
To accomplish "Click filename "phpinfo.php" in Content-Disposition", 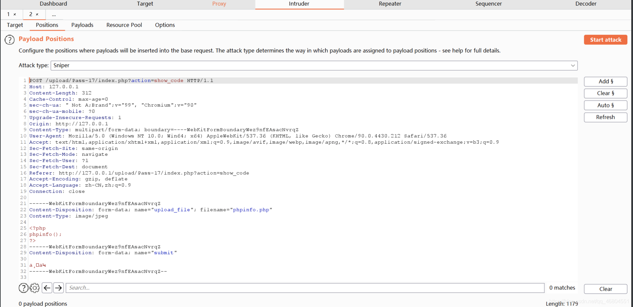I will (251, 210).
